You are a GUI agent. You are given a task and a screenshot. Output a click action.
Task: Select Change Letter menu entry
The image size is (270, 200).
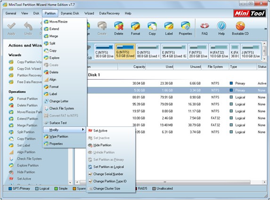click(x=65, y=101)
